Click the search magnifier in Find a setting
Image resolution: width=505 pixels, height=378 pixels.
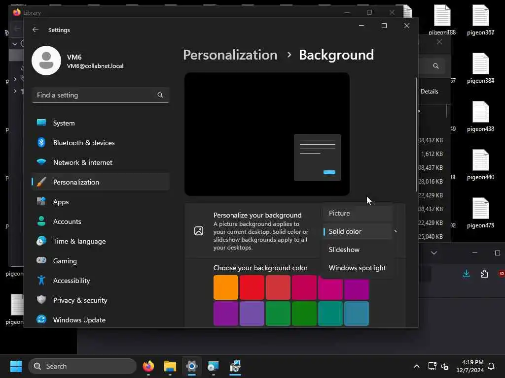[160, 95]
